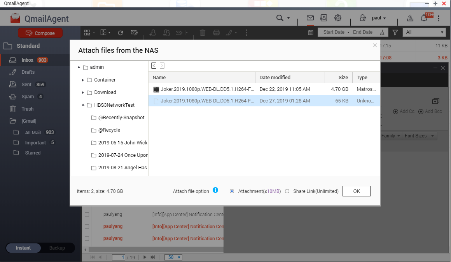This screenshot has width=451, height=262.
Task: Click the back navigation arrow in file browser
Action: click(154, 66)
